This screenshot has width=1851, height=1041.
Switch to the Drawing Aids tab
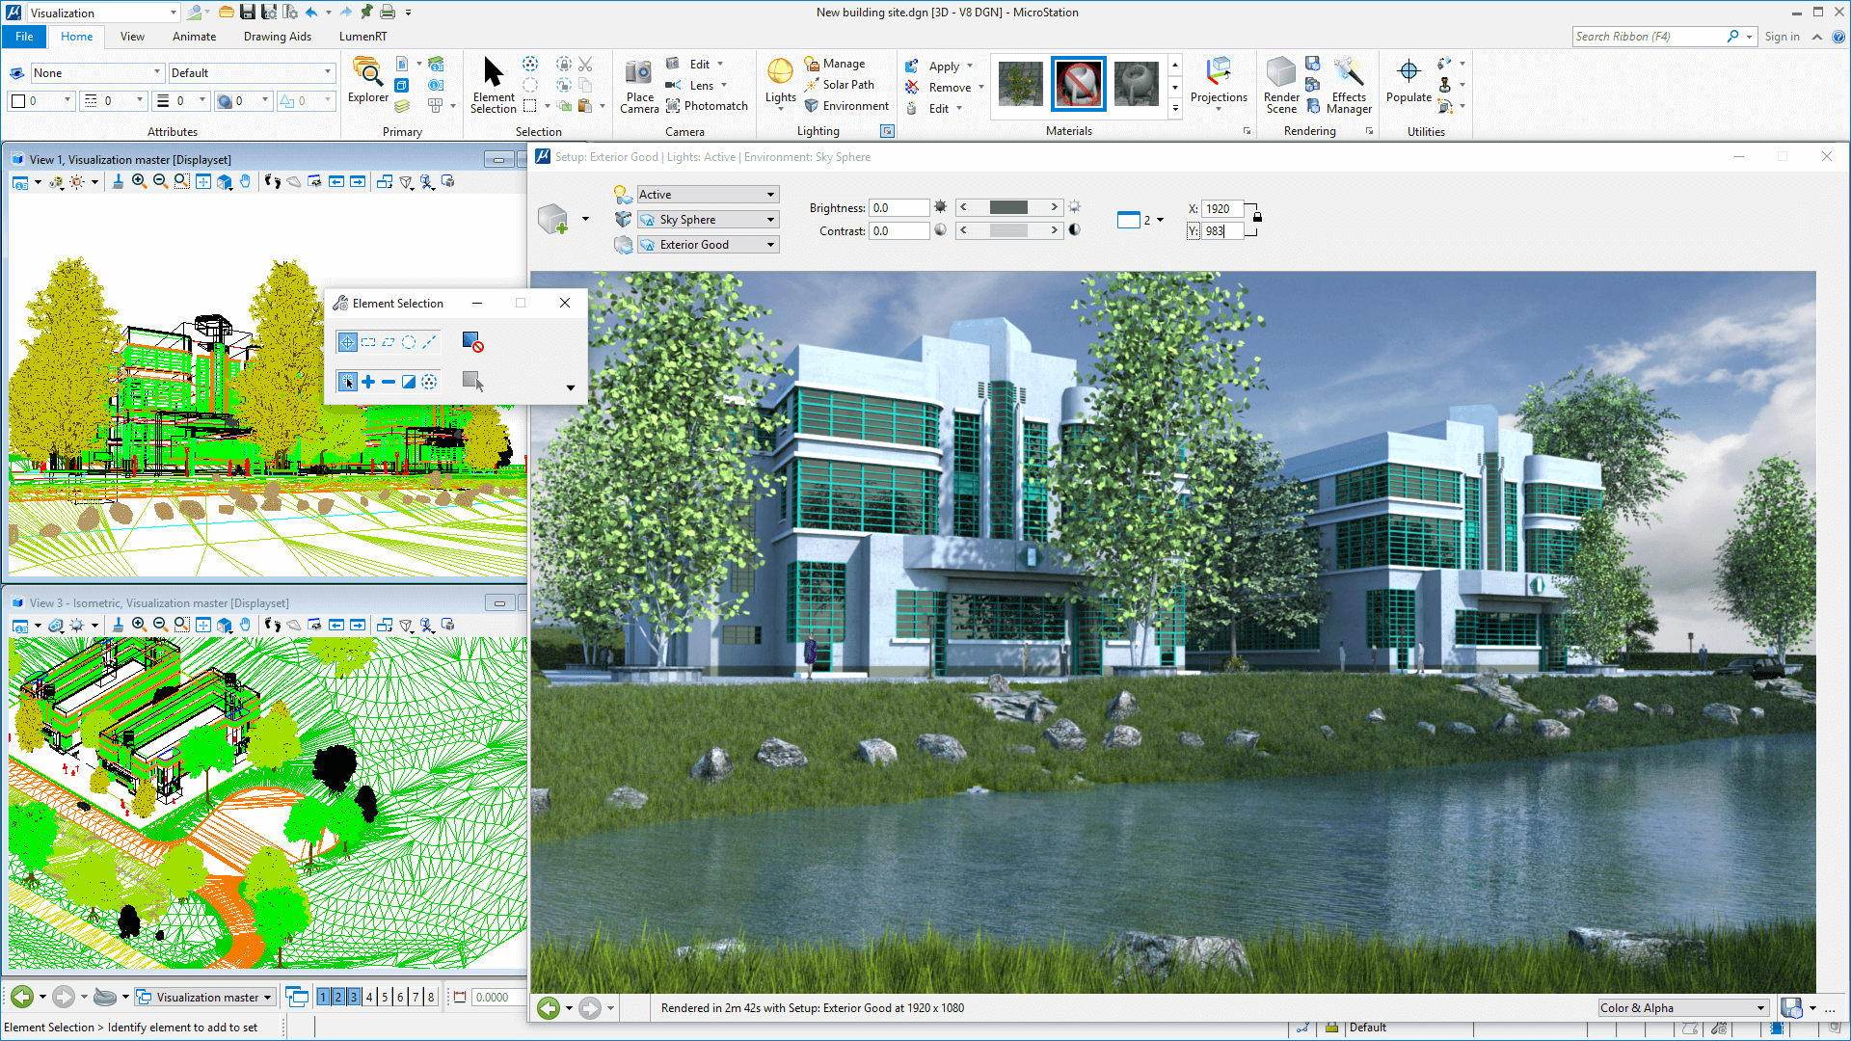click(x=277, y=37)
